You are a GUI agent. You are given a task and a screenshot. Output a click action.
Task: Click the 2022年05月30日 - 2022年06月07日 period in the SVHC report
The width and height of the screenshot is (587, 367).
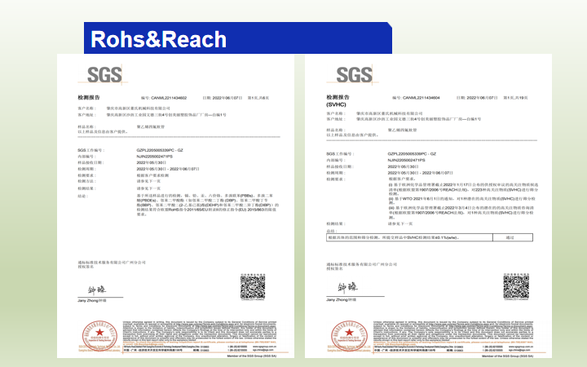(421, 173)
